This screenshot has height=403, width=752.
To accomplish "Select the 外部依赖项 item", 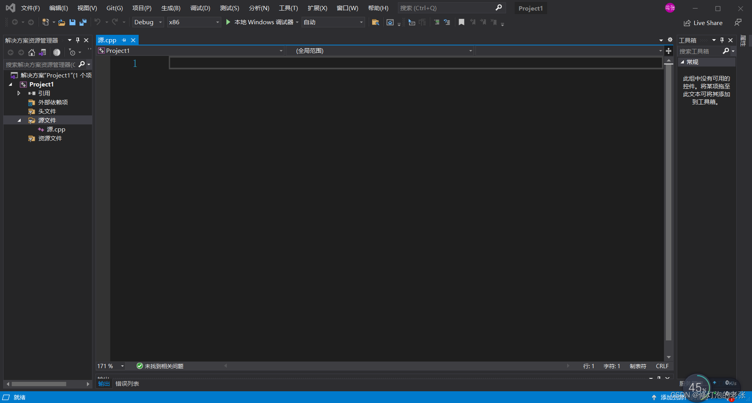I will click(x=53, y=103).
